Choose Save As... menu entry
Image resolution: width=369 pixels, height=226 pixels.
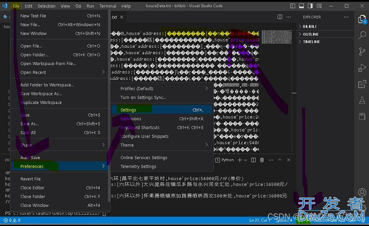tap(60, 124)
